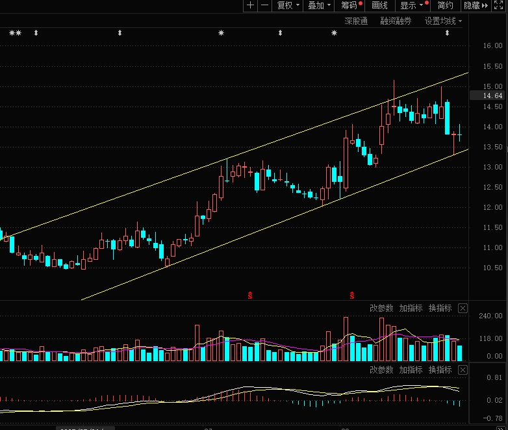Click the 深股通 label
The width and height of the screenshot is (508, 430).
point(356,21)
